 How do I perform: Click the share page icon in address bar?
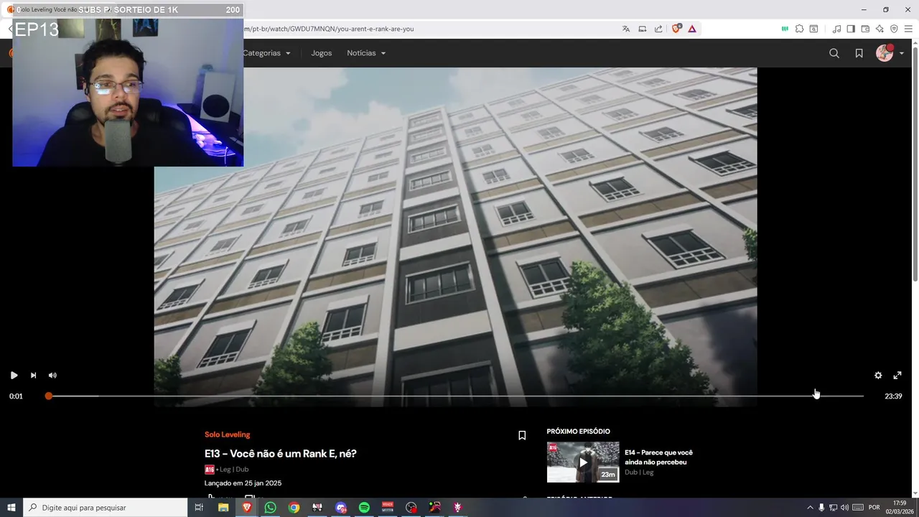click(x=658, y=29)
